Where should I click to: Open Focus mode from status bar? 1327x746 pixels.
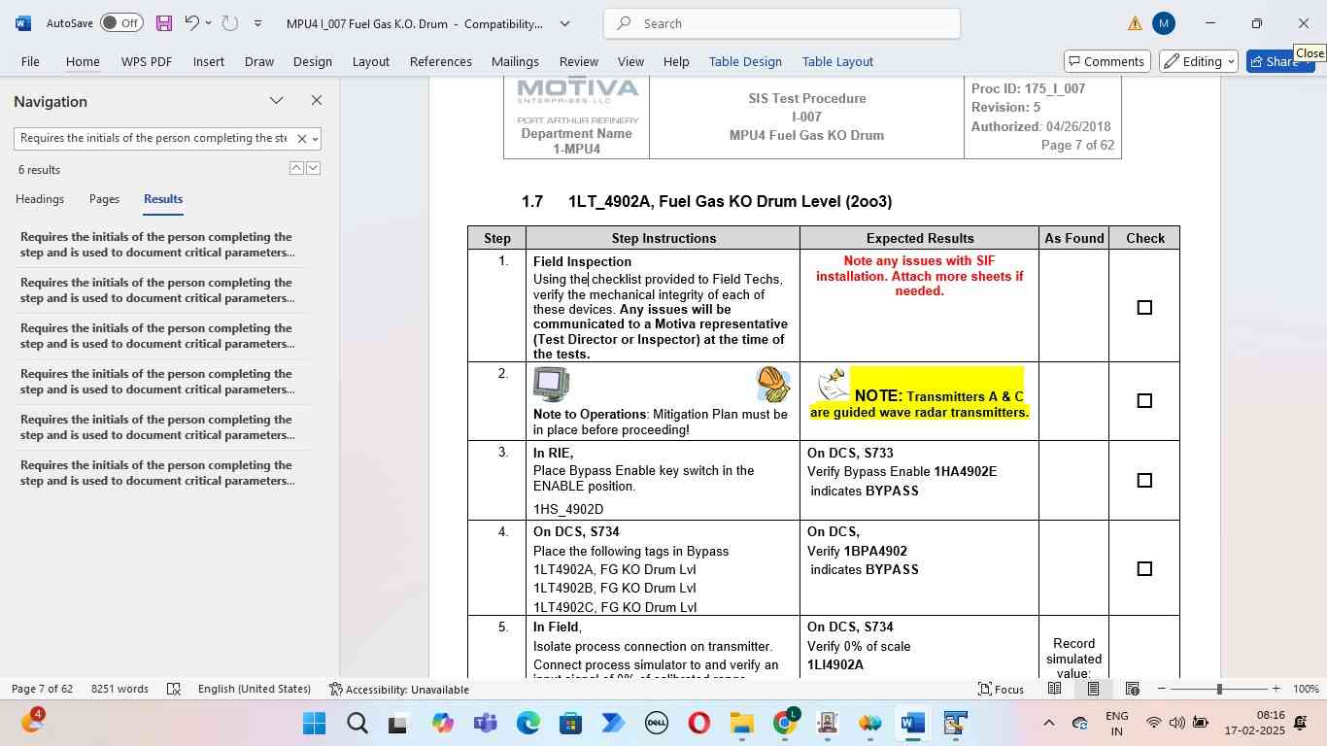click(1000, 689)
